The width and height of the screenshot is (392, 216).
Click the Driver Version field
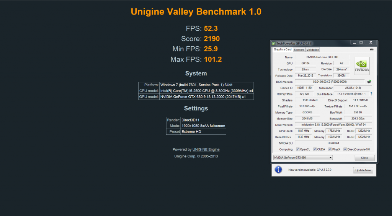(333, 124)
